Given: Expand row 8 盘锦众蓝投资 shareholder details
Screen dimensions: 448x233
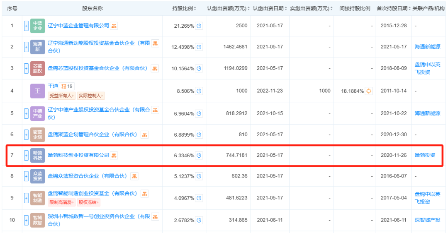Looking at the screenshot, I should 26,176.
